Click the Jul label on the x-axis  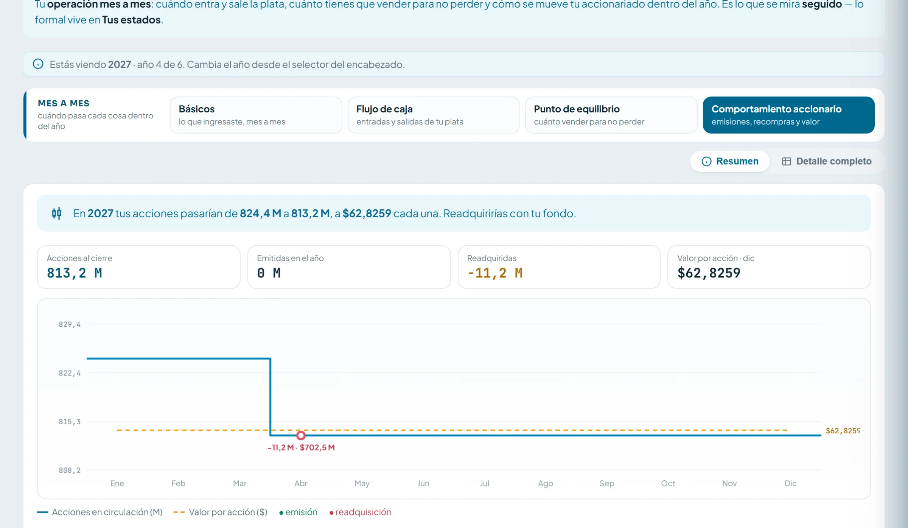pos(484,483)
